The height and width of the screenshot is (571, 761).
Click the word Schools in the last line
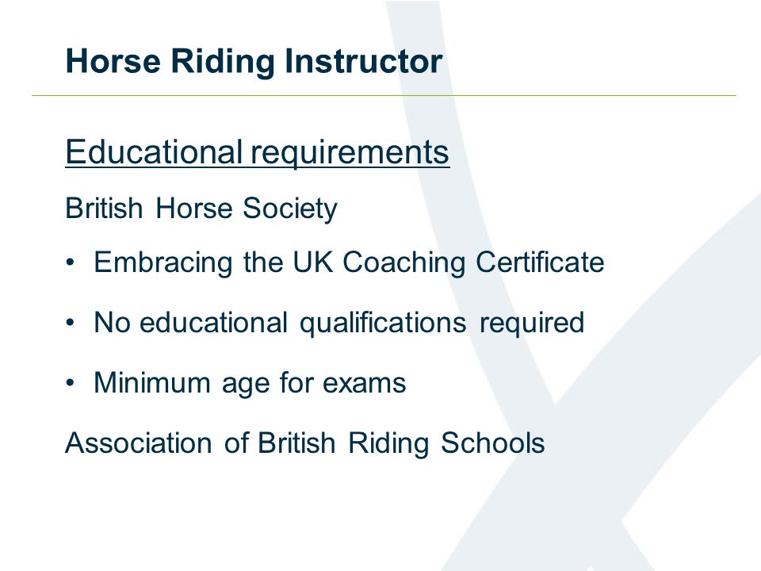click(x=492, y=443)
